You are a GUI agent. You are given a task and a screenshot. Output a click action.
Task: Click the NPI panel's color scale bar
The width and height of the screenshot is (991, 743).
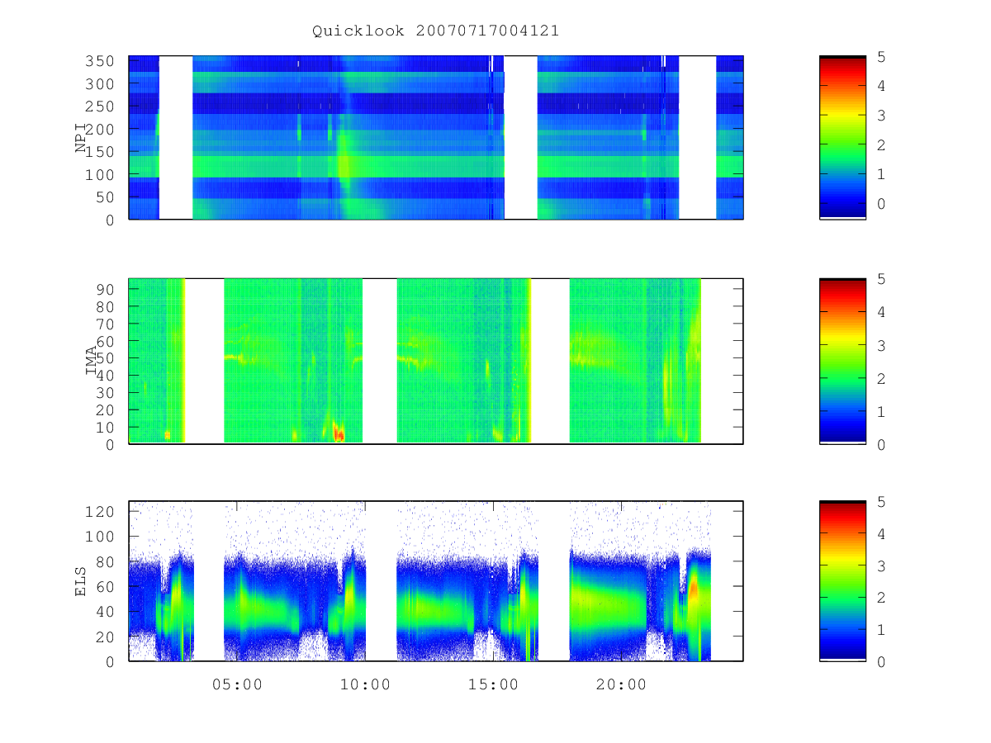(x=842, y=138)
